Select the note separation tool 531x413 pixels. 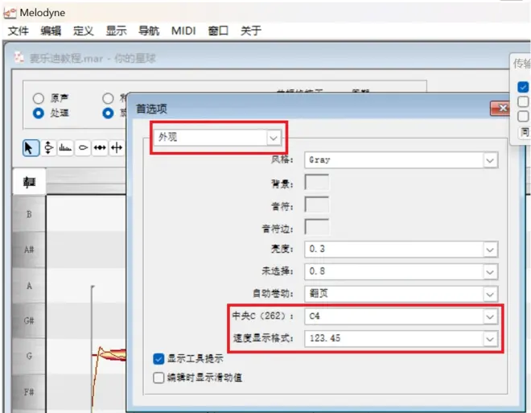pos(117,148)
